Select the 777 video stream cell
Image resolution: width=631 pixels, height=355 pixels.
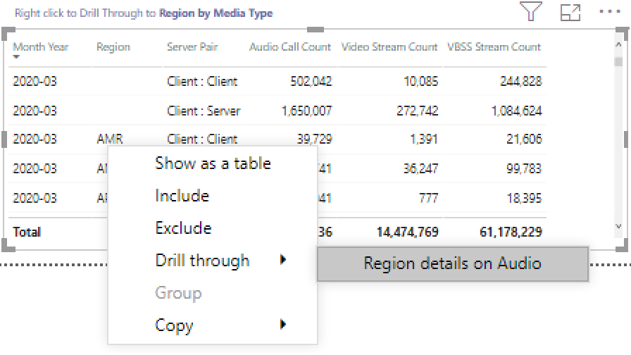tap(428, 198)
